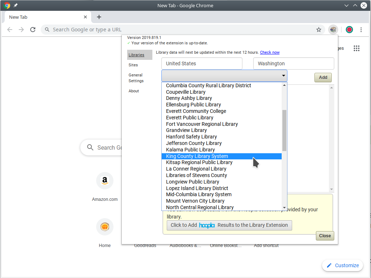Pick La Conner Regional Library

click(222, 169)
